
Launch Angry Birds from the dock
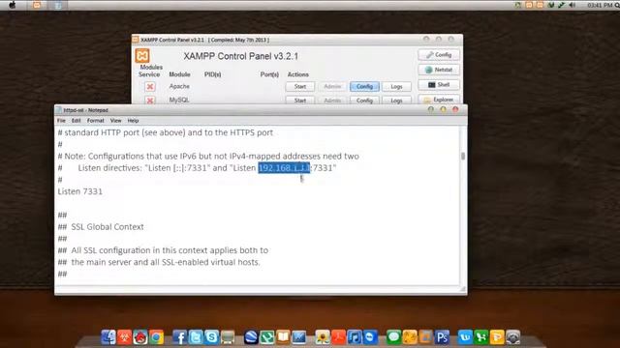pos(140,337)
